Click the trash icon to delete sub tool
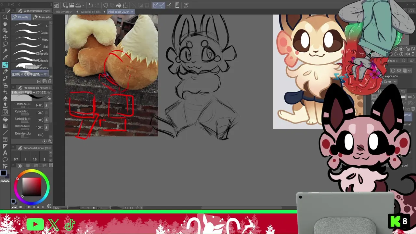Image resolution: width=416 pixels, height=234 pixels. 50,81
